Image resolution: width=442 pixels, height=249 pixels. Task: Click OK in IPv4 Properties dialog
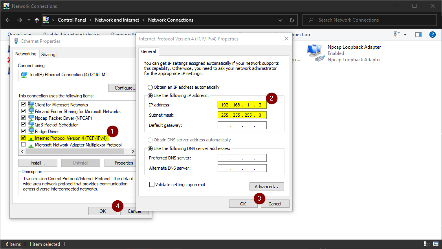click(243, 204)
